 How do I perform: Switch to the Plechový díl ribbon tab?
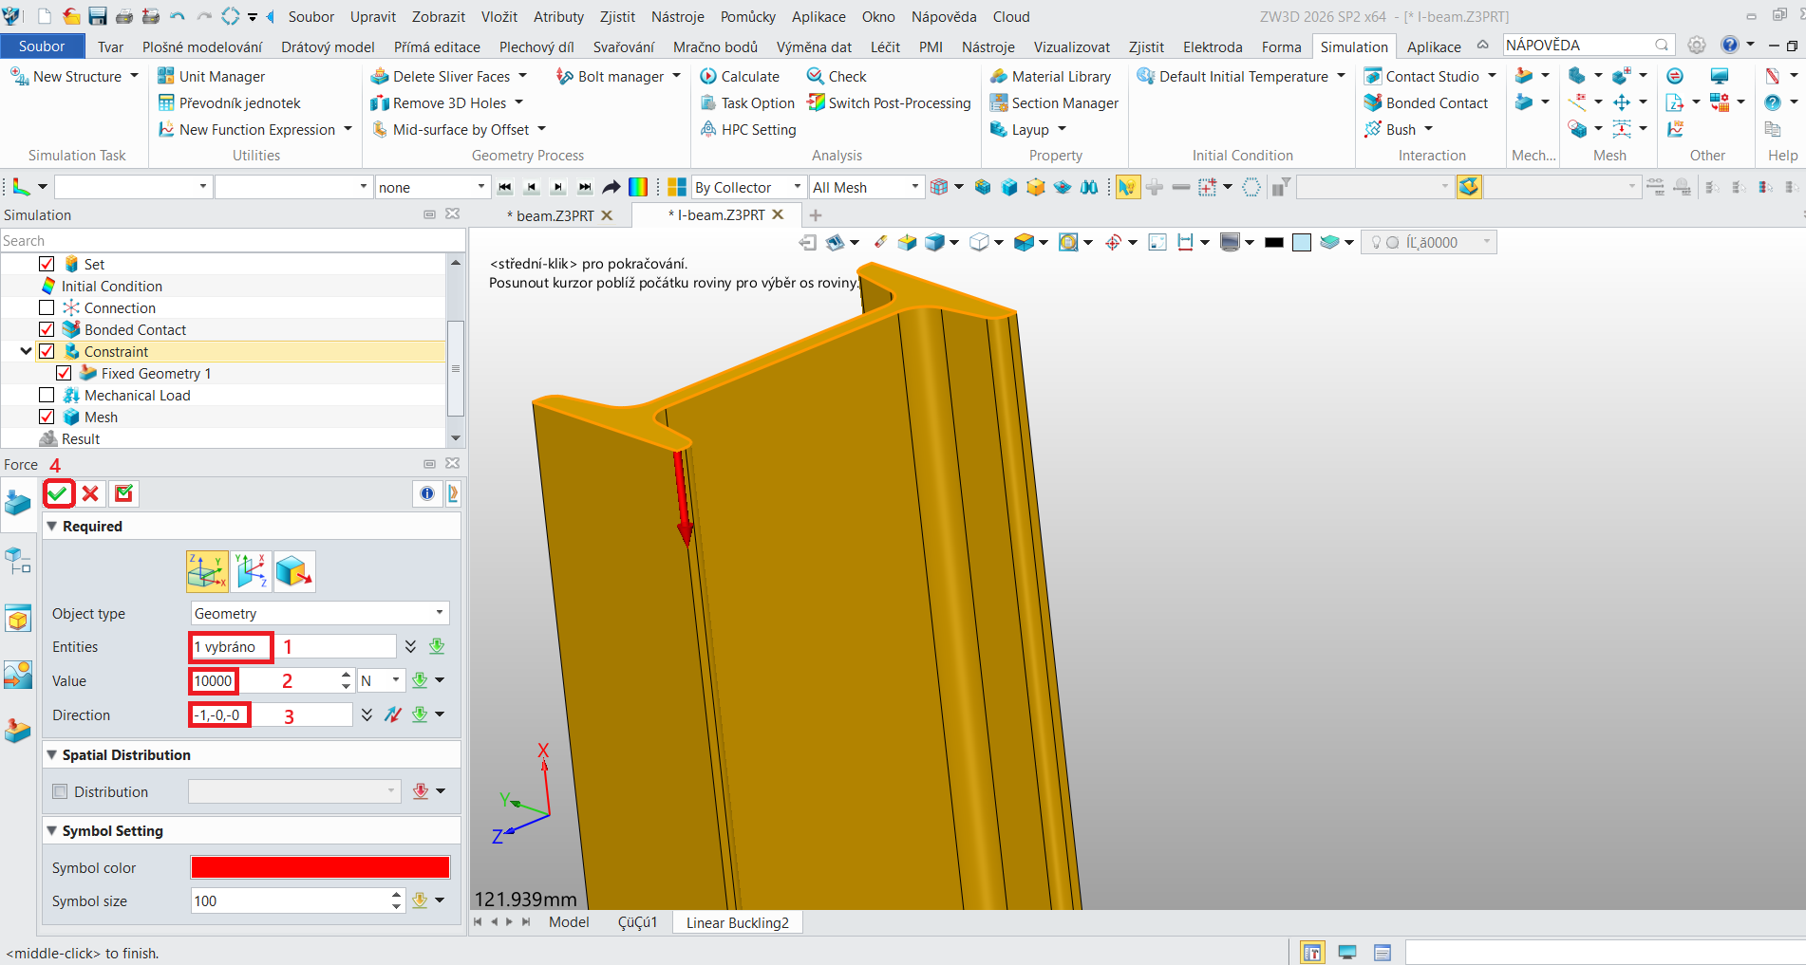pyautogui.click(x=536, y=46)
